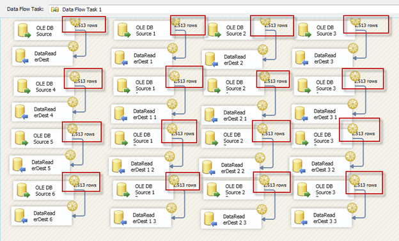
Task: Click the Data Flow Task label
Action: point(25,9)
